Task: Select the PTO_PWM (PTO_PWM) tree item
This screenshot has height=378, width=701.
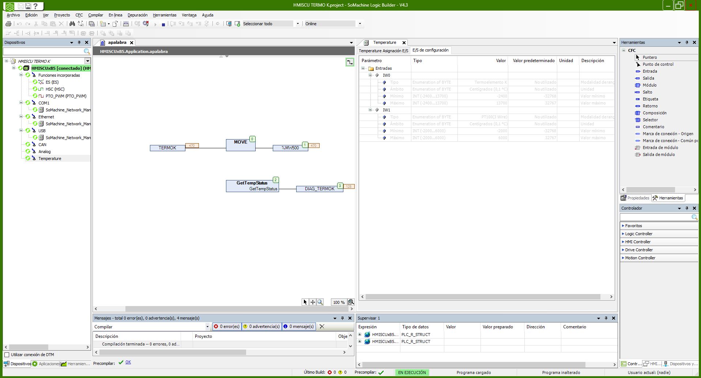Action: 66,96
